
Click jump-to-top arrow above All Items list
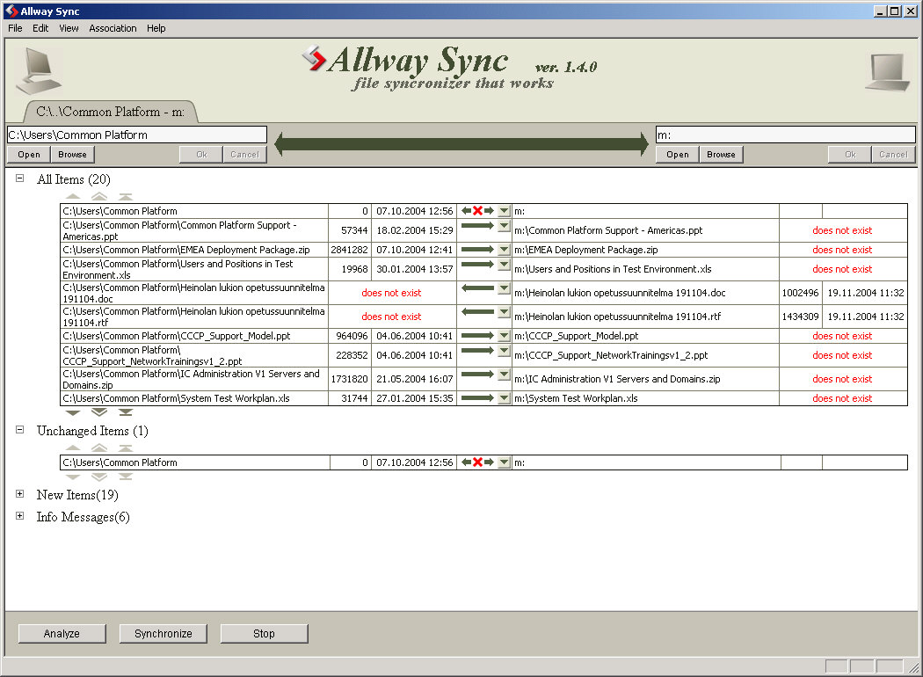point(126,197)
